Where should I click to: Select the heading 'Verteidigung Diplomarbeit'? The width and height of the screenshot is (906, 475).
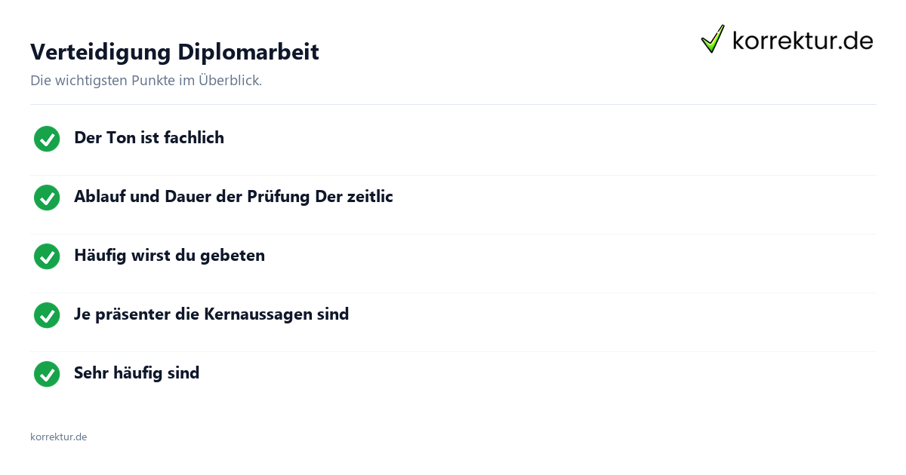[174, 52]
